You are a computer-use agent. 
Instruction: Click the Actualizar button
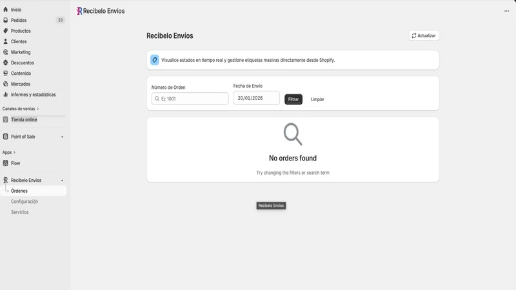[x=424, y=35]
